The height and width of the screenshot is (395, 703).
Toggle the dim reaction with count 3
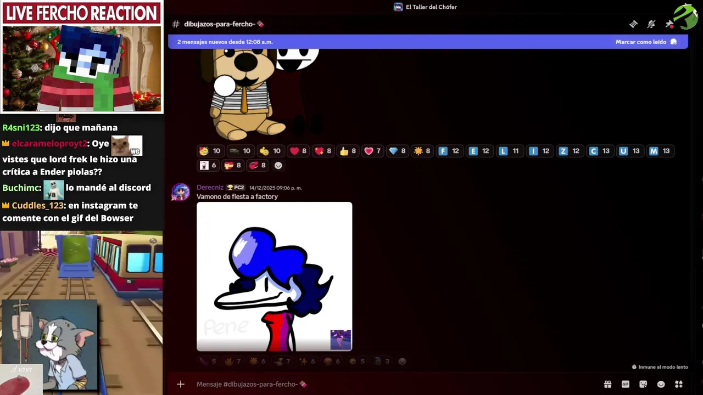(x=382, y=362)
